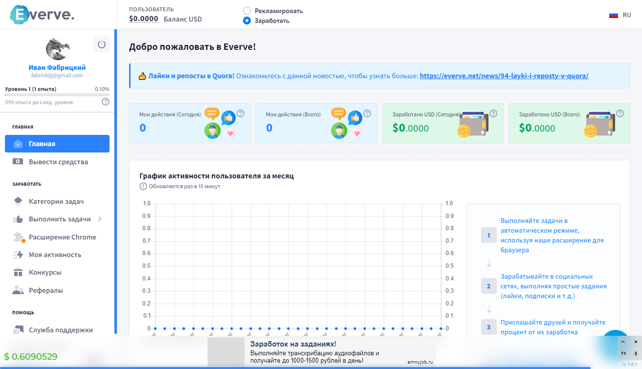
Task: Click the Служба поддержки chat icon
Action: [x=18, y=330]
